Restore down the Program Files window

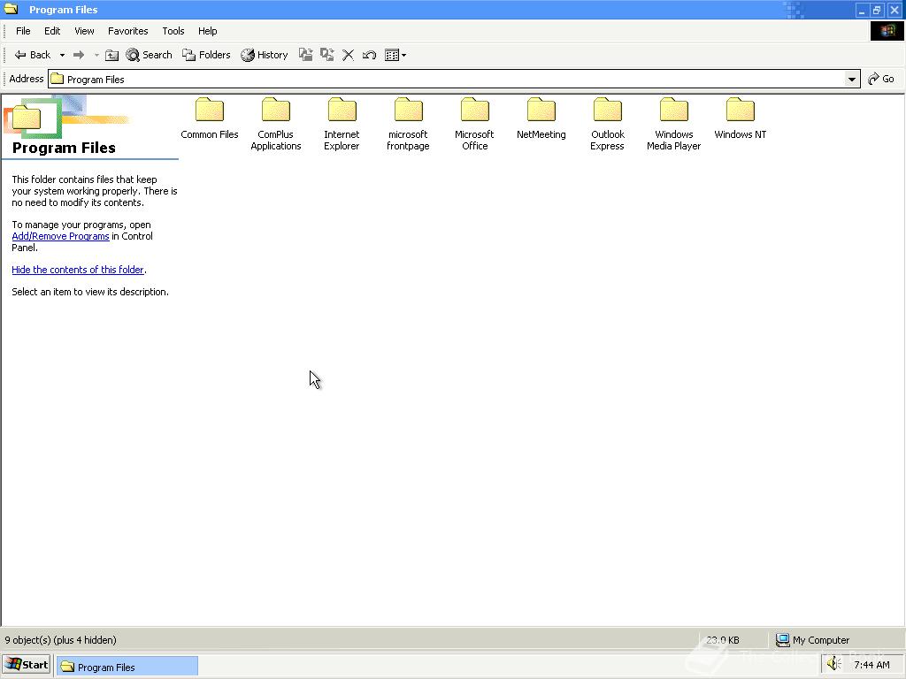pyautogui.click(x=877, y=10)
